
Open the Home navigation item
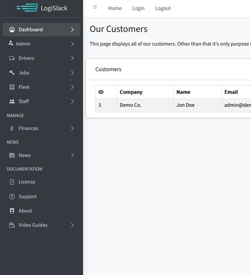[x=115, y=8]
